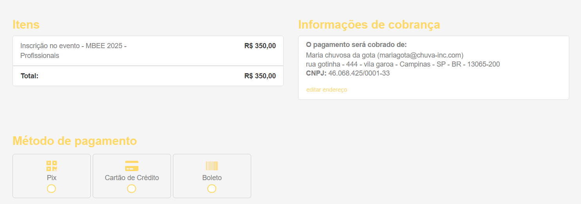Click the Total label in items box

point(29,76)
